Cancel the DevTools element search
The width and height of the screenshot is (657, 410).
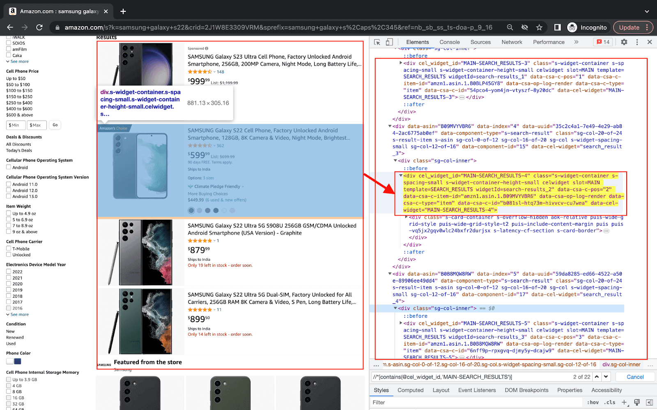pyautogui.click(x=635, y=377)
